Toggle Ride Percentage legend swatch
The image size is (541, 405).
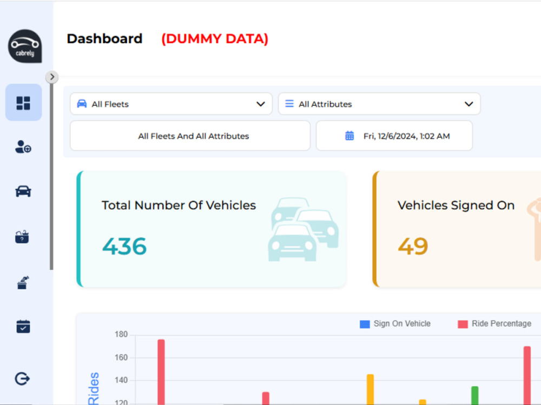(463, 324)
